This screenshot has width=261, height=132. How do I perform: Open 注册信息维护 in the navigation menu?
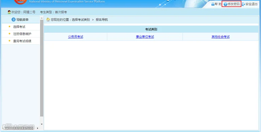pos(22,34)
